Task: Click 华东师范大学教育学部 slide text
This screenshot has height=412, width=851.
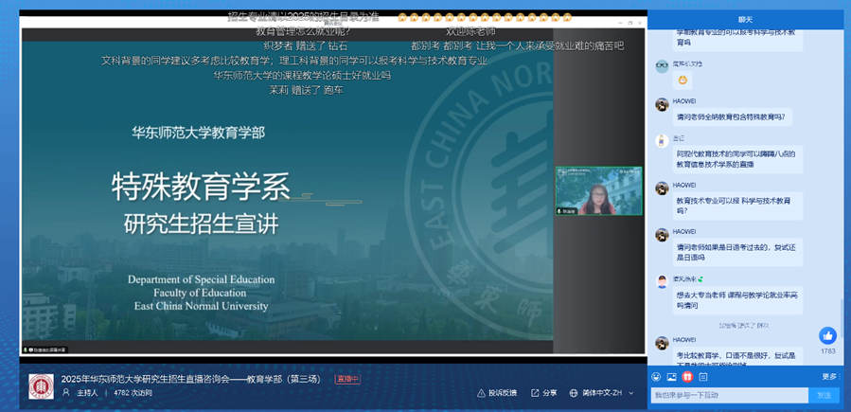Action: pos(199,132)
